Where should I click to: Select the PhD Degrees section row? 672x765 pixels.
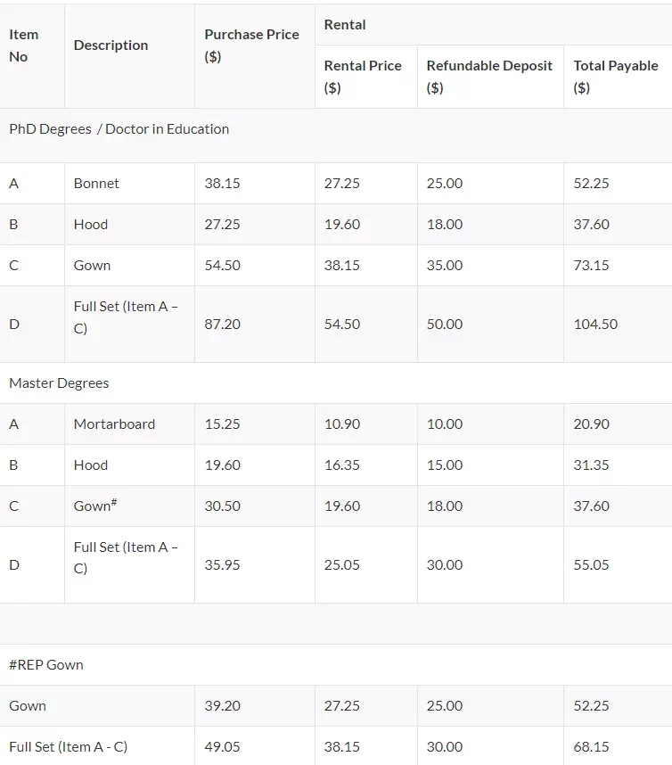(x=336, y=136)
